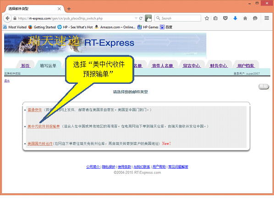Open the 首页 navigation tab
The width and height of the screenshot is (274, 203).
pos(25,66)
